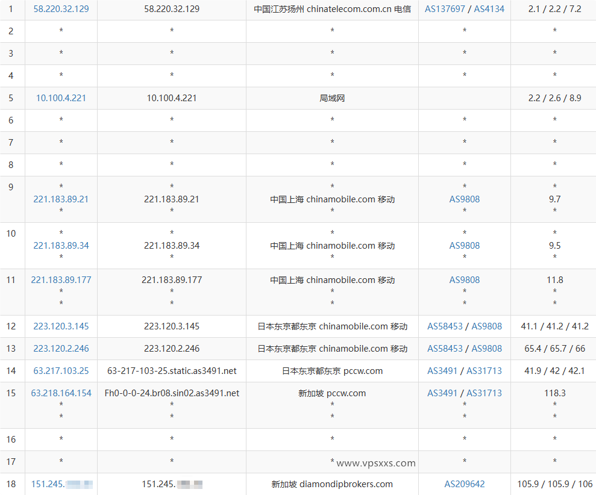Viewport: 596px width, 495px height.
Task: Open IP link 221.183.89.21
Action: tap(61, 199)
